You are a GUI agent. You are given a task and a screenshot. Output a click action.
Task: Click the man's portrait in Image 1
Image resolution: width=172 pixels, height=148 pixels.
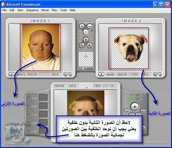(x=40, y=48)
